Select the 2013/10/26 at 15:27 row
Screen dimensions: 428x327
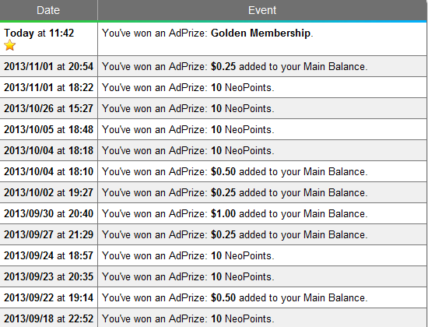click(x=213, y=108)
